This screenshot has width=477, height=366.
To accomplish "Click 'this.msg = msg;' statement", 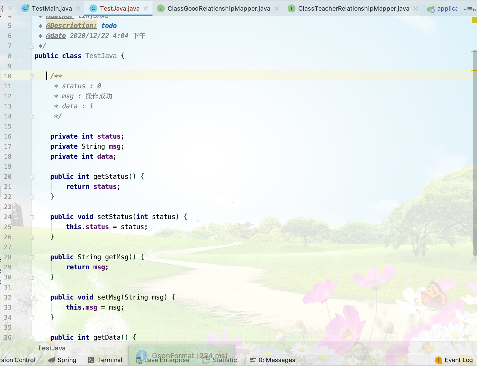I will tap(95, 307).
